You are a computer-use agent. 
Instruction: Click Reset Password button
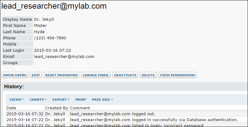[61, 75]
